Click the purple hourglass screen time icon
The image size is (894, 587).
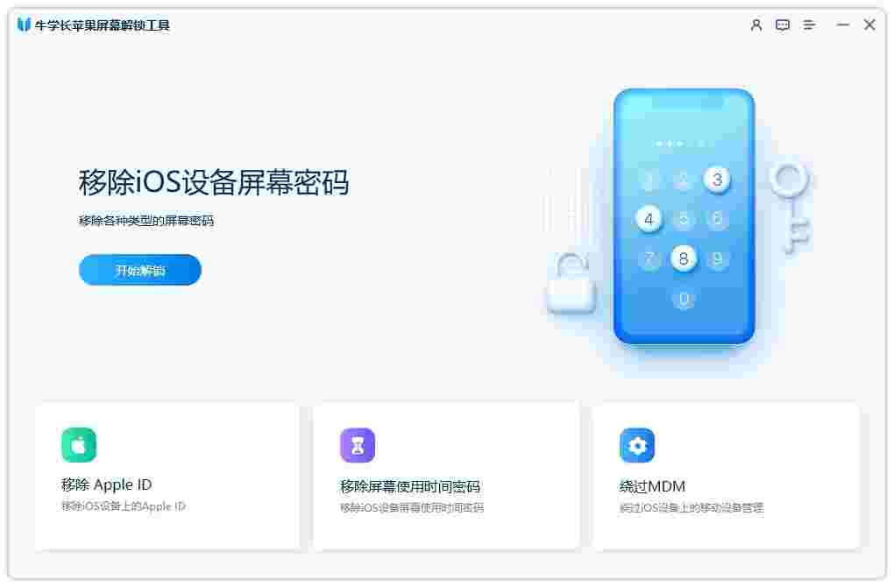(358, 445)
